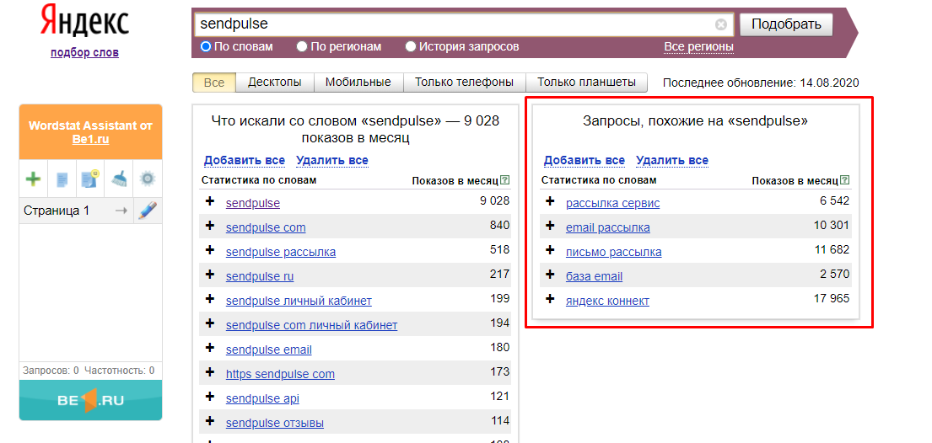Add sendpulse рассылка with its plus icon

pos(210,250)
